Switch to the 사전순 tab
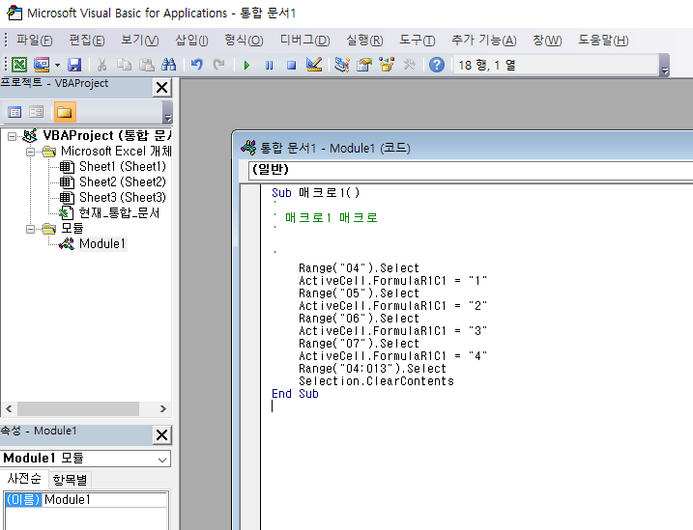Viewport: 693px width, 530px height. (24, 479)
